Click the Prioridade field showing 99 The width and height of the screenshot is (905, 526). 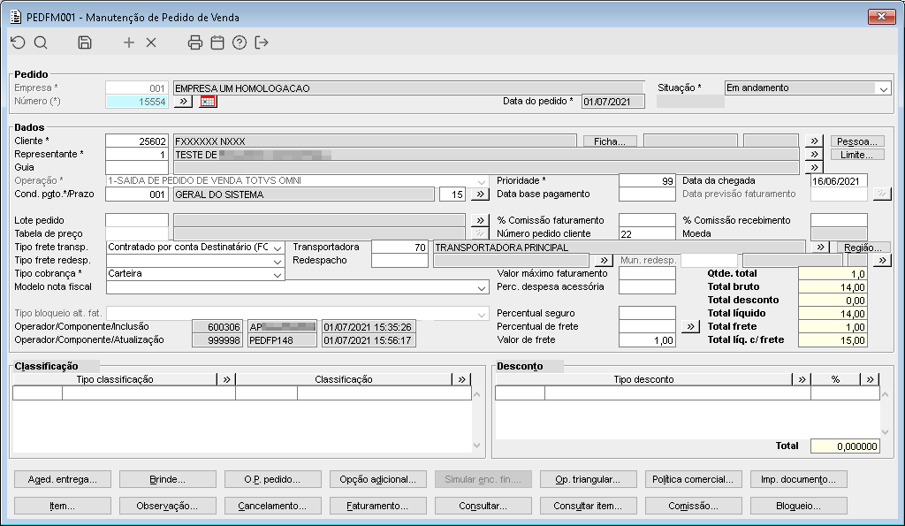(647, 180)
